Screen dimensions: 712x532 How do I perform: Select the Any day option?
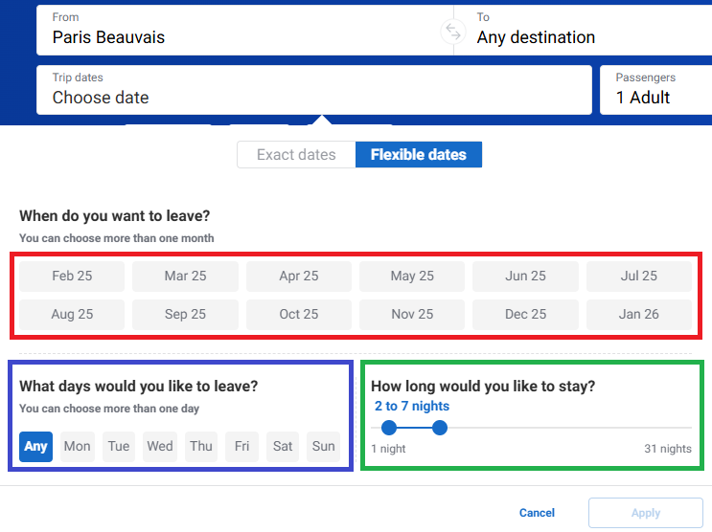(35, 446)
